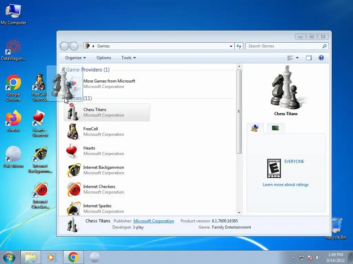Click the Internet Checkers icon in list
Image resolution: width=353 pixels, height=264 pixels.
[74, 189]
